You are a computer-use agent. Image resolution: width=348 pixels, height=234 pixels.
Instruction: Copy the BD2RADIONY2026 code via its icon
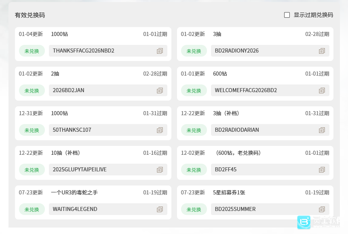[322, 51]
